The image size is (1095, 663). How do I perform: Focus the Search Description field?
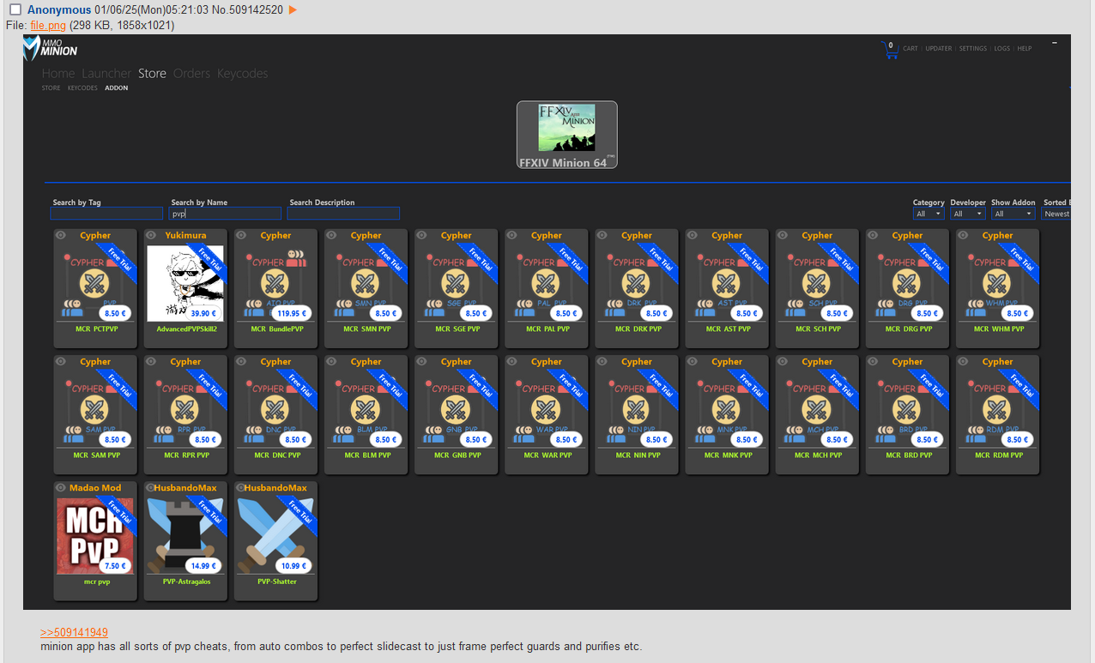click(x=343, y=214)
